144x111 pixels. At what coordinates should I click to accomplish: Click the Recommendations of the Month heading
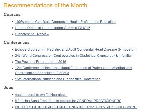point(45,5)
